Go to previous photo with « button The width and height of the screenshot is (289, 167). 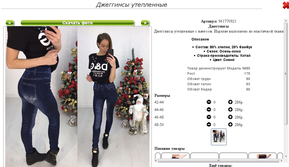point(10,23)
